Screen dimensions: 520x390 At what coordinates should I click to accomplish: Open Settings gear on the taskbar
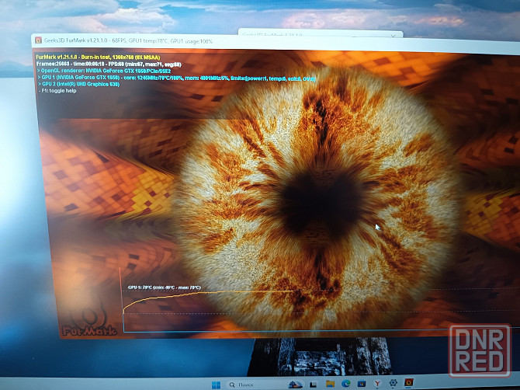tap(393, 383)
